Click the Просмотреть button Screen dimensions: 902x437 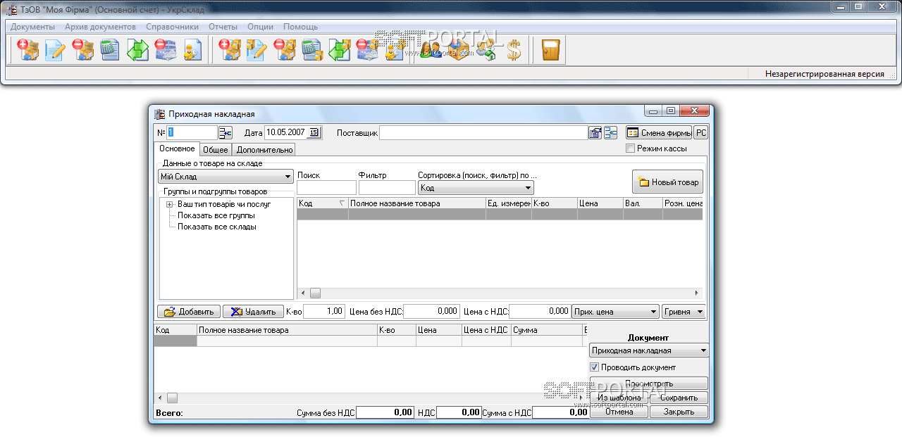pyautogui.click(x=648, y=384)
